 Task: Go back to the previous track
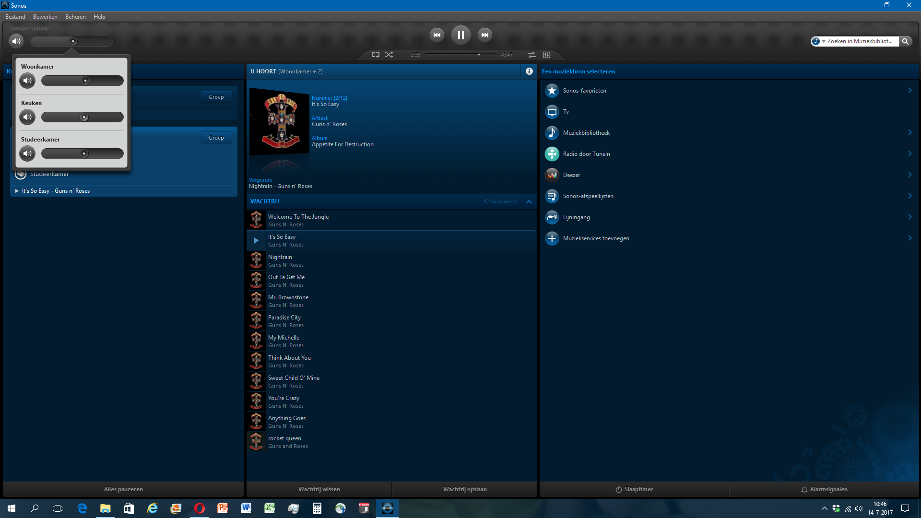tap(437, 35)
